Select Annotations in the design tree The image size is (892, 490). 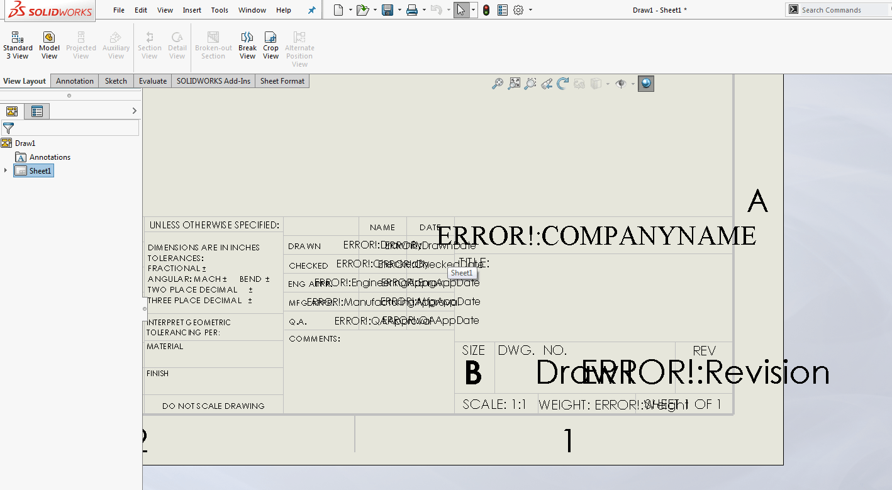coord(48,157)
